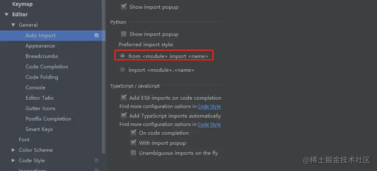Select 'from <module> import <name>' radio option
The height and width of the screenshot is (171, 377).
123,56
